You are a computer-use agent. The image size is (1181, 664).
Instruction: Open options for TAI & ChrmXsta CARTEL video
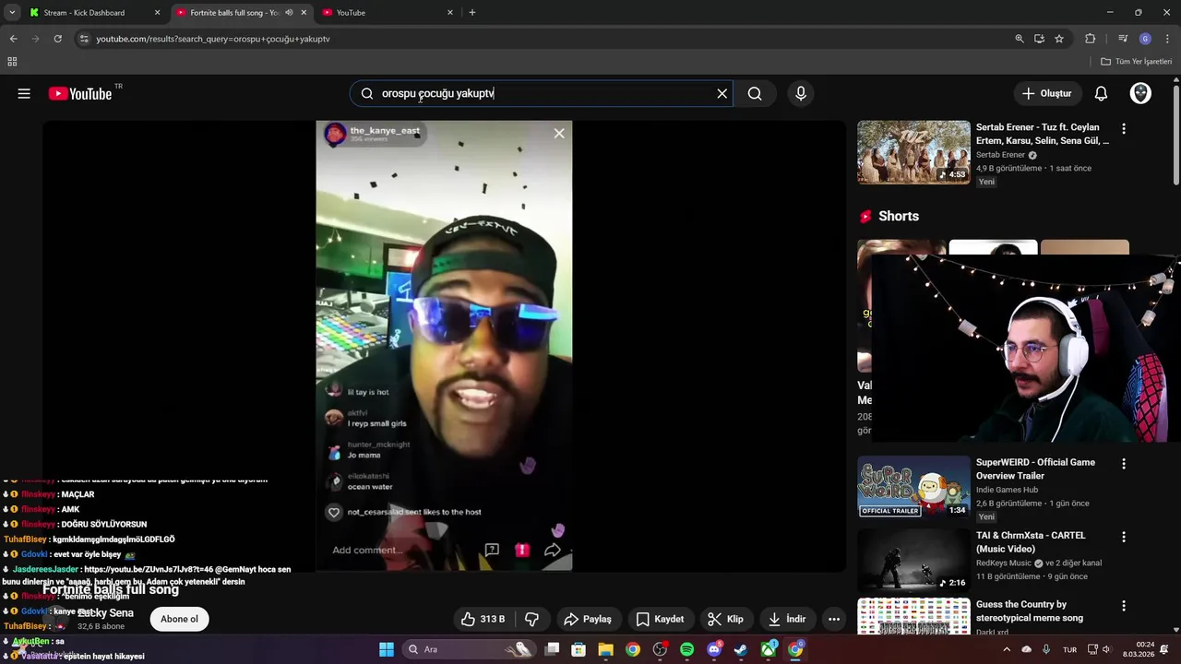[x=1123, y=537]
